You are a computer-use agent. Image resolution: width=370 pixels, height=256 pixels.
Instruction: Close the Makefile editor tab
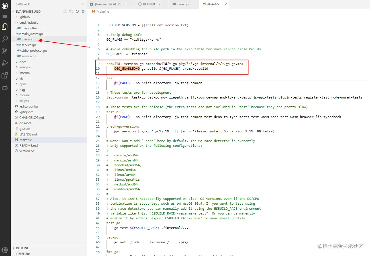click(x=225, y=4)
